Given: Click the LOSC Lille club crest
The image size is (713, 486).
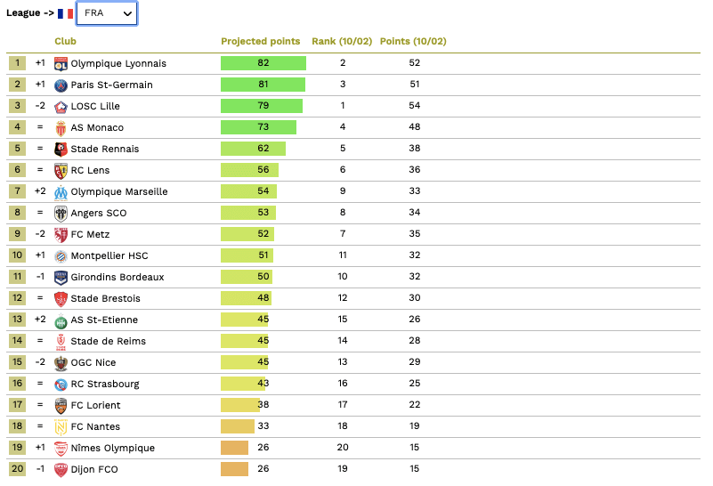Looking at the screenshot, I should point(61,106).
